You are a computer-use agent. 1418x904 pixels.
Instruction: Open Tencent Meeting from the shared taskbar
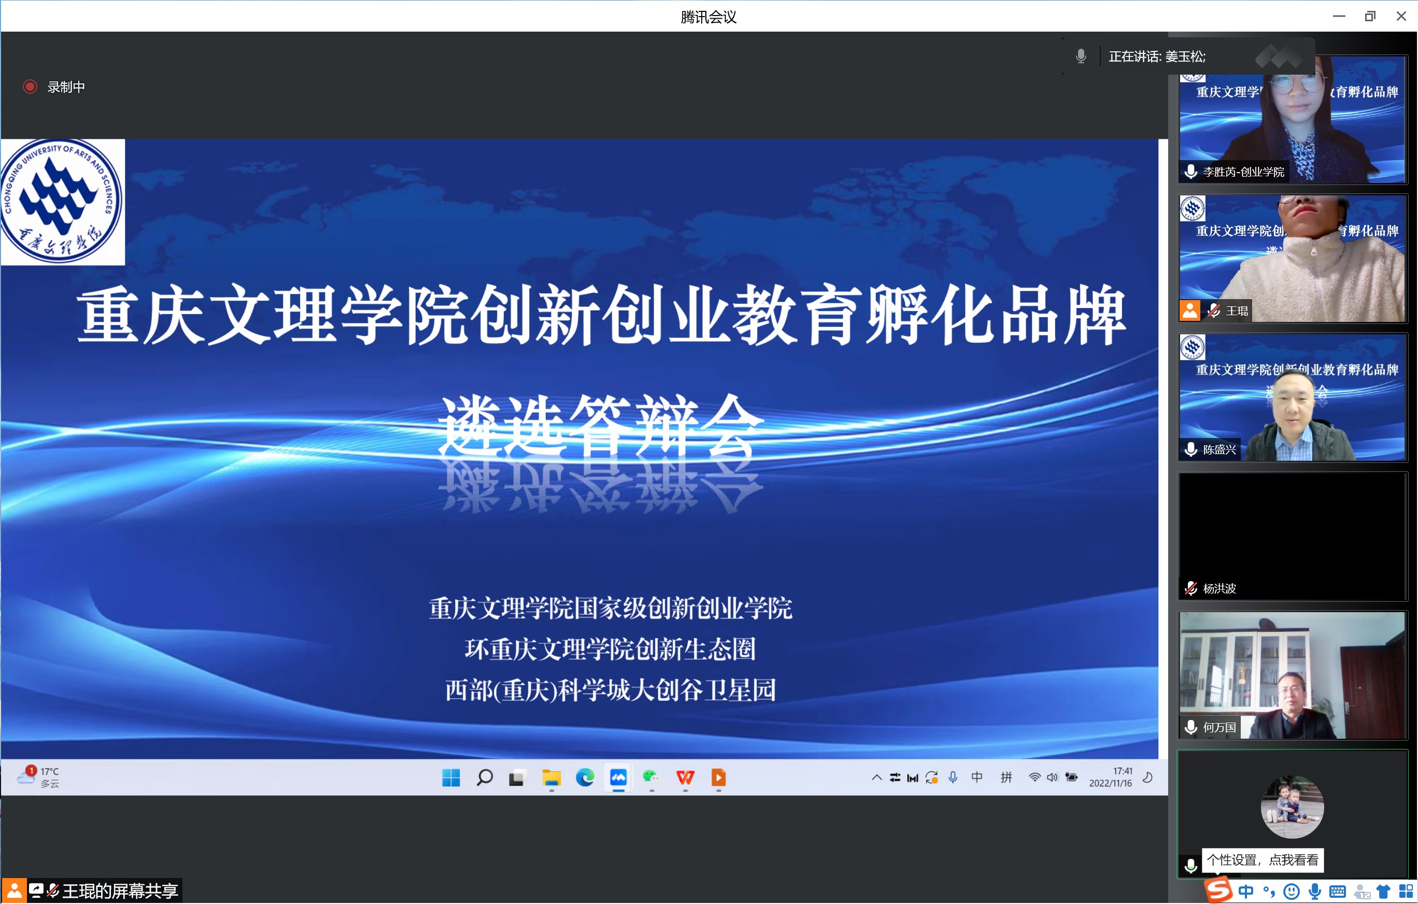pyautogui.click(x=618, y=778)
